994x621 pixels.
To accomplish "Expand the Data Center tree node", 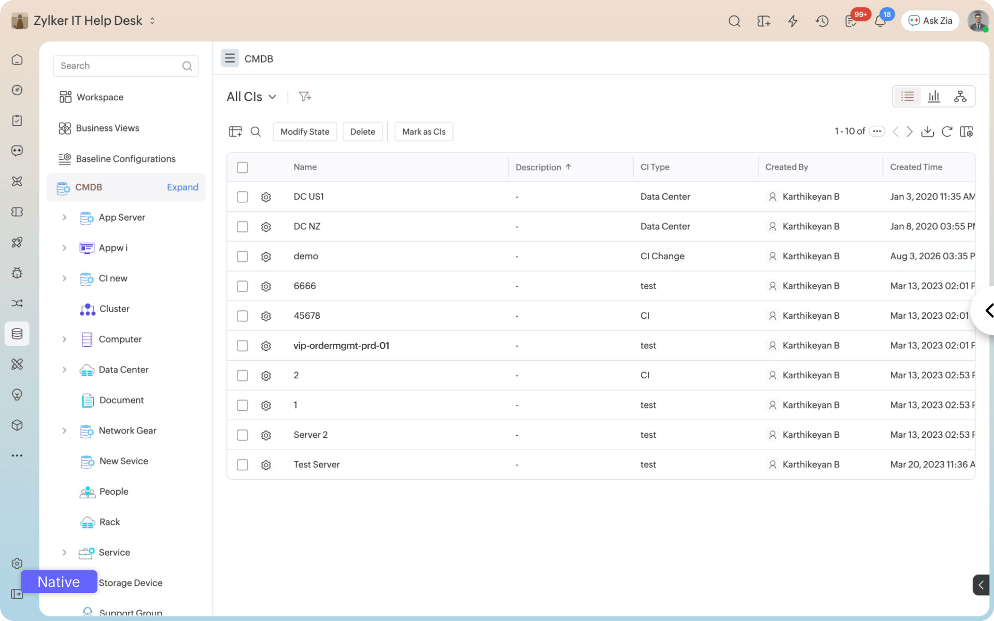I will [x=64, y=369].
